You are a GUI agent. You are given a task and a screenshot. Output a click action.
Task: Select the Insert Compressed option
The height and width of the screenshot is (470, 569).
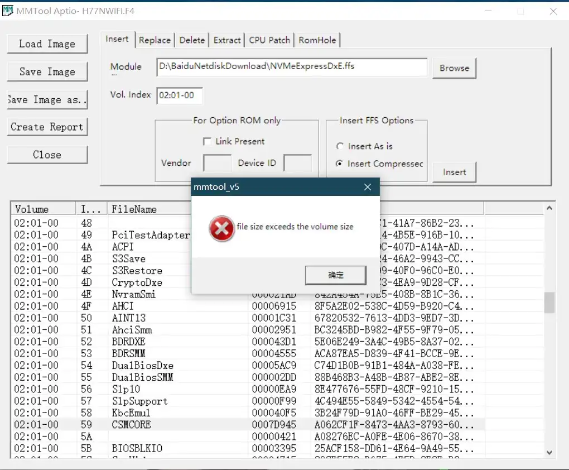click(340, 164)
